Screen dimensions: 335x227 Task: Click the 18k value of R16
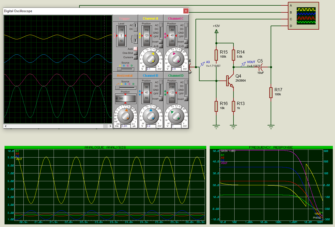click(x=222, y=108)
